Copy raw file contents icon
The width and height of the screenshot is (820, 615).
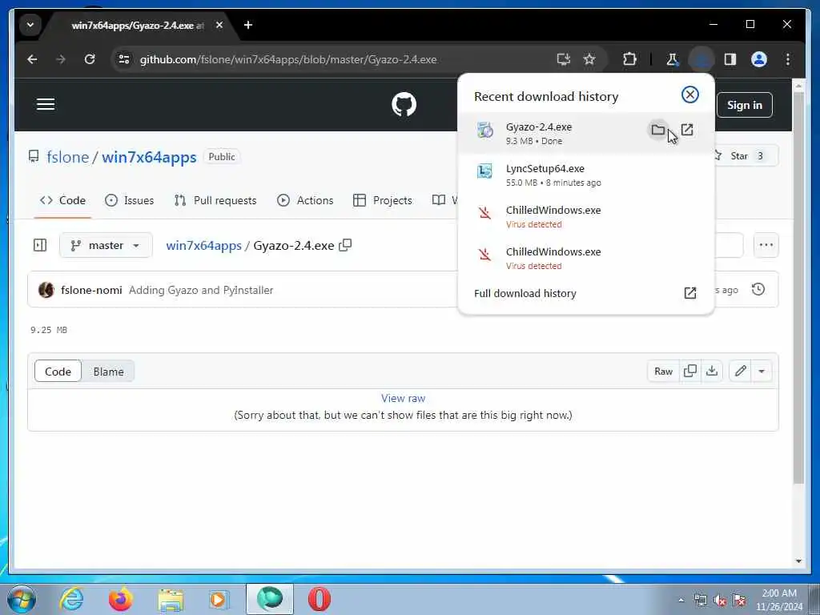(689, 372)
